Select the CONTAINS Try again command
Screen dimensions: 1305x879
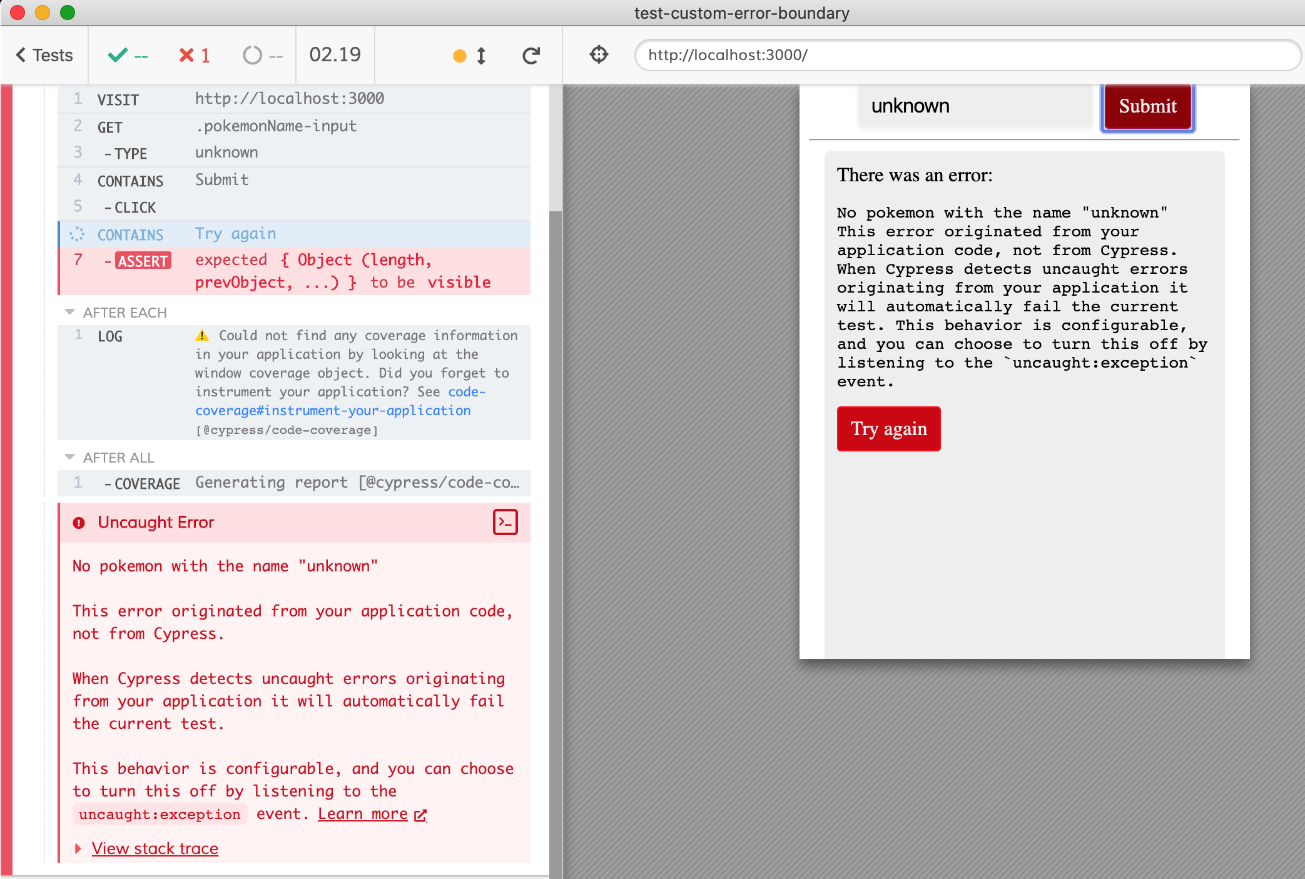[294, 234]
